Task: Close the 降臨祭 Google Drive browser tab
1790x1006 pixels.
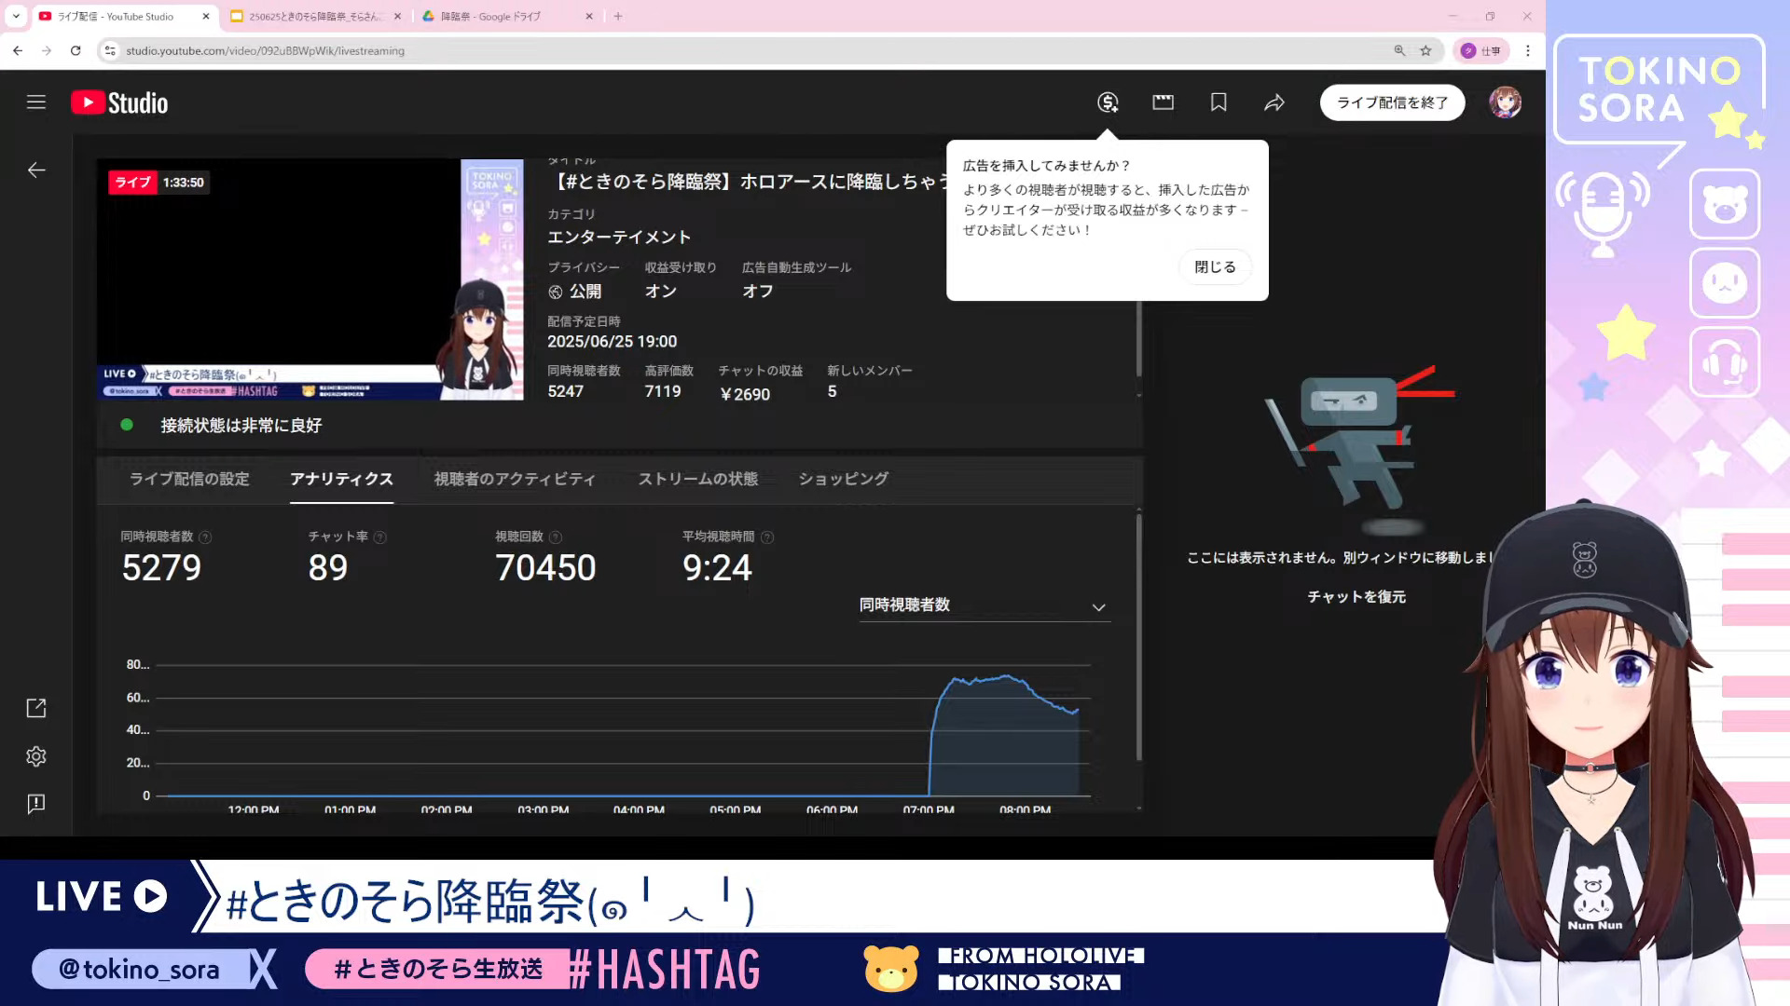Action: click(x=589, y=16)
